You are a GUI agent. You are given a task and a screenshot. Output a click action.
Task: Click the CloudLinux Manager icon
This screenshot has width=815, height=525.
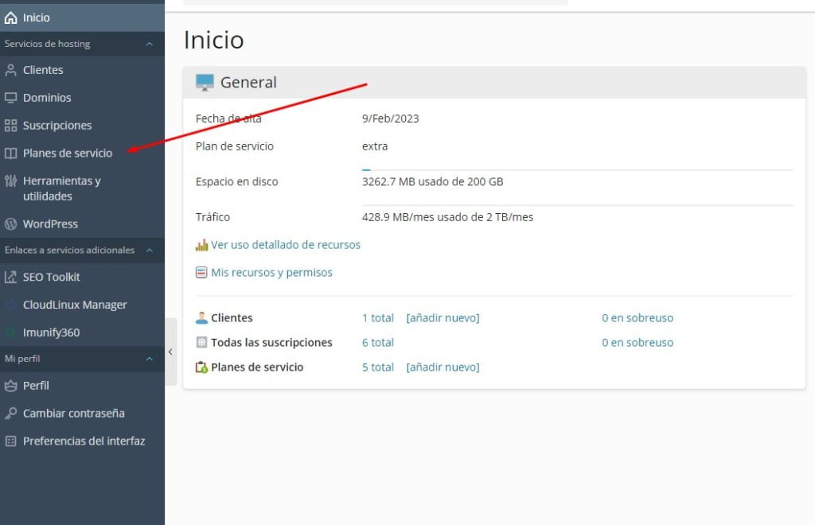pyautogui.click(x=10, y=305)
